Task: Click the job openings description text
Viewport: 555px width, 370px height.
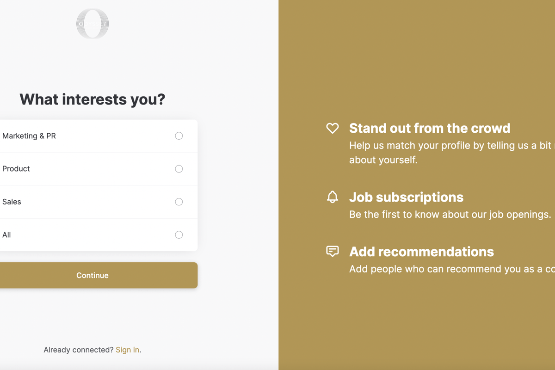Action: [x=450, y=215]
